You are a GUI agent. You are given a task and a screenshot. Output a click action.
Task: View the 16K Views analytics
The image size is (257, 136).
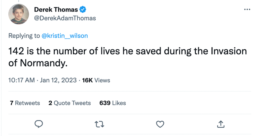(x=96, y=80)
